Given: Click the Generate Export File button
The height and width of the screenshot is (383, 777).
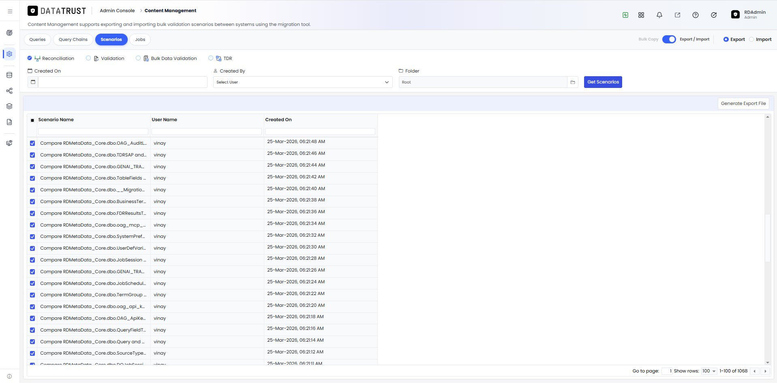Looking at the screenshot, I should click(x=743, y=103).
